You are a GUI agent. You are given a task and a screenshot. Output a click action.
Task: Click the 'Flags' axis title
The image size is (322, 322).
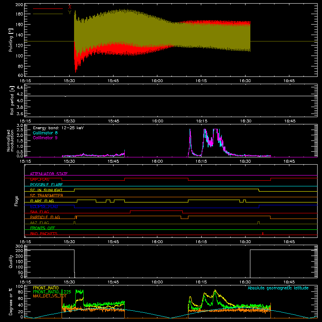pos(17,201)
